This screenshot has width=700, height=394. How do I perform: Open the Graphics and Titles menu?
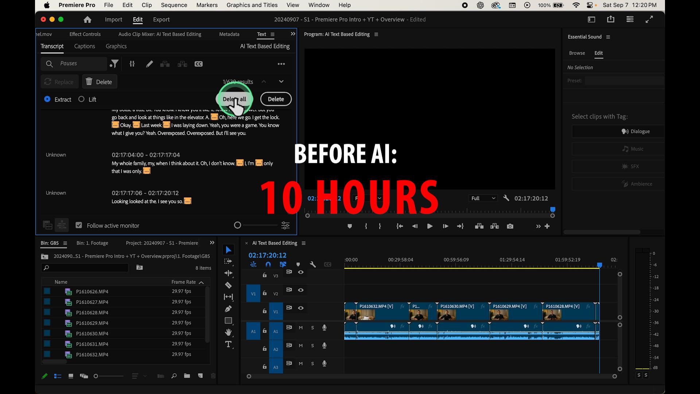tap(252, 5)
